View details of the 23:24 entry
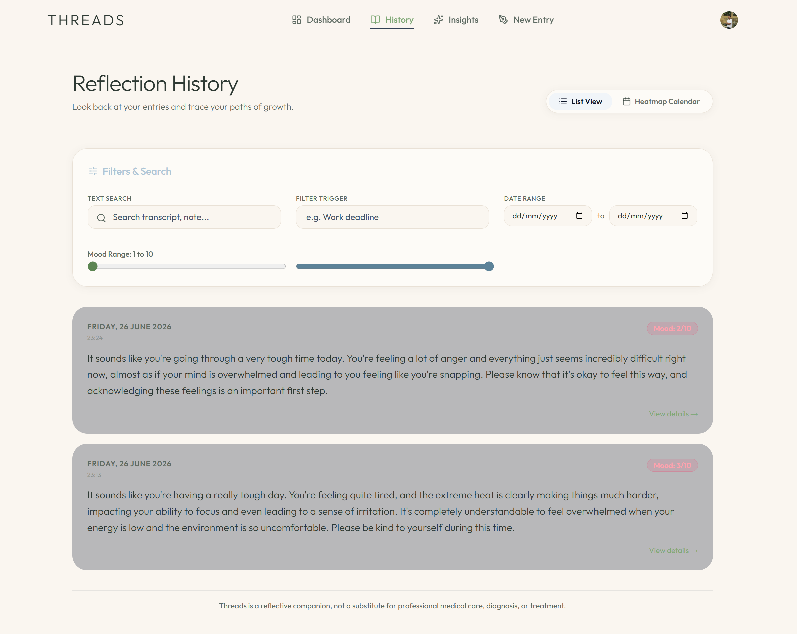Screen dimensions: 797x634 coord(673,414)
